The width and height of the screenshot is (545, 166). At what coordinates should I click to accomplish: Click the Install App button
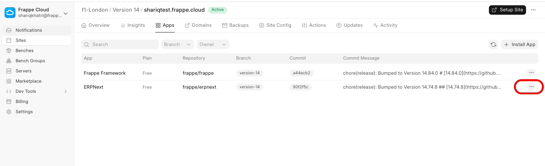pyautogui.click(x=519, y=45)
